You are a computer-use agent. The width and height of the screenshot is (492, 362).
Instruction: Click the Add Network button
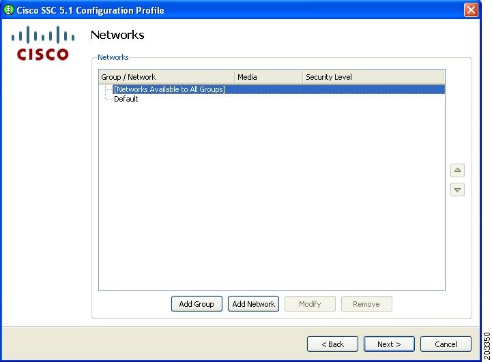click(253, 303)
